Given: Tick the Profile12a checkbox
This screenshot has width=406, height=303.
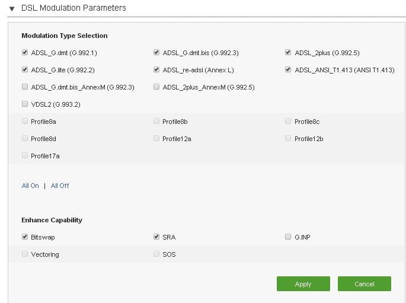Looking at the screenshot, I should (x=156, y=138).
